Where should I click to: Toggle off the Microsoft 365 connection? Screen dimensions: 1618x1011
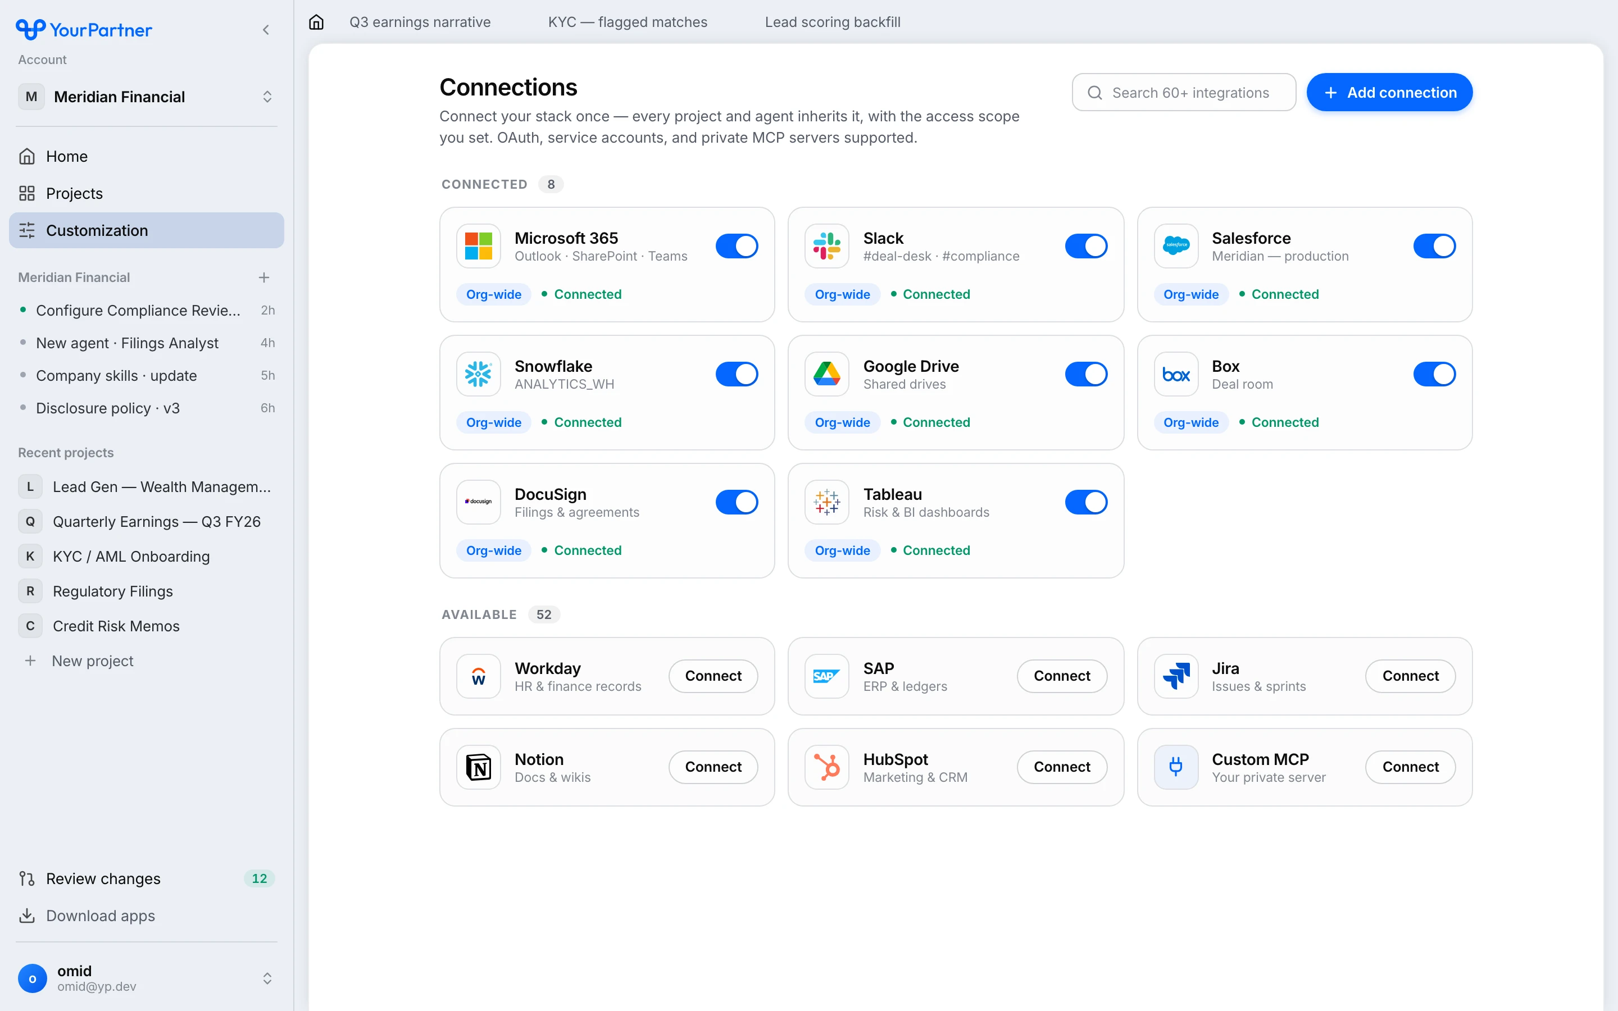tap(737, 246)
